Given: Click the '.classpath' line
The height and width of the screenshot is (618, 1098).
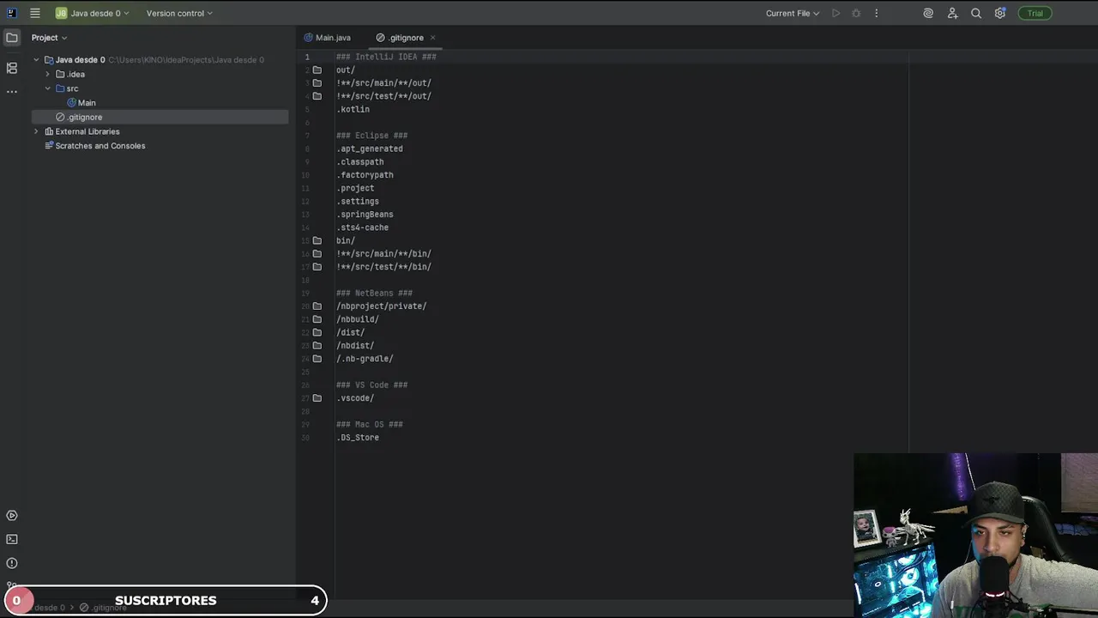Looking at the screenshot, I should coord(360,162).
